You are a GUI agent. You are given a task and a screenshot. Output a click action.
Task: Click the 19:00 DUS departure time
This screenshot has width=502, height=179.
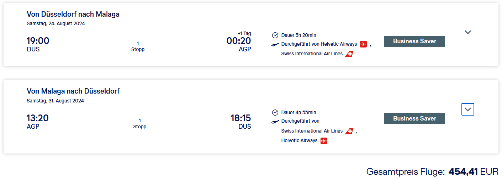coord(38,41)
